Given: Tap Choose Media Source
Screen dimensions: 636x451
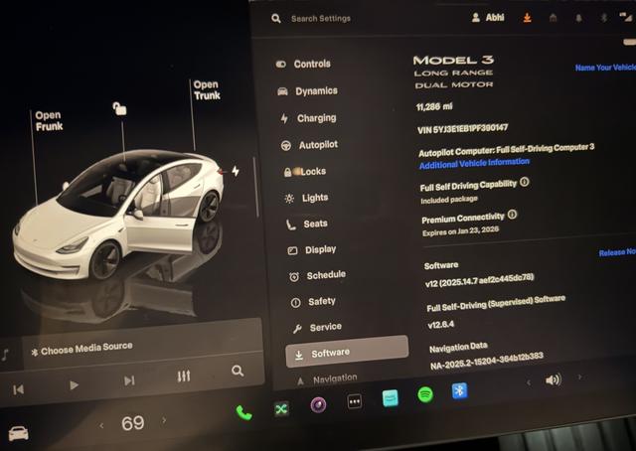Looking at the screenshot, I should (x=86, y=349).
